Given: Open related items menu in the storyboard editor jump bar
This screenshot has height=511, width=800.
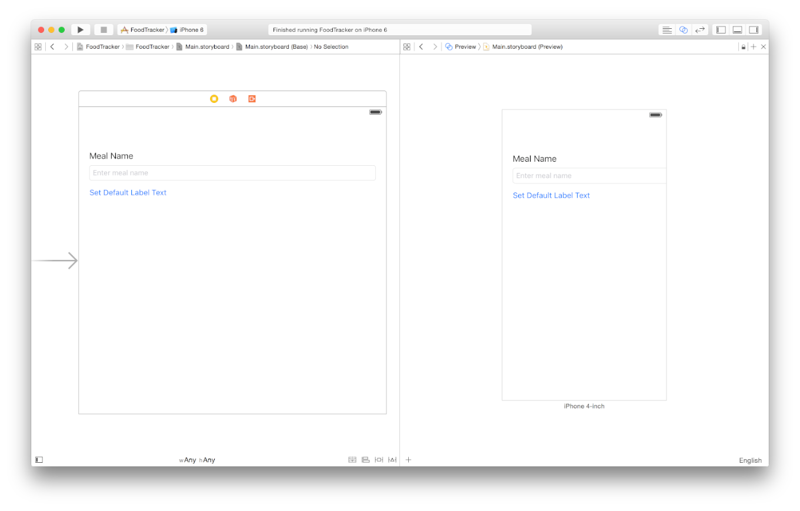Looking at the screenshot, I should [38, 46].
